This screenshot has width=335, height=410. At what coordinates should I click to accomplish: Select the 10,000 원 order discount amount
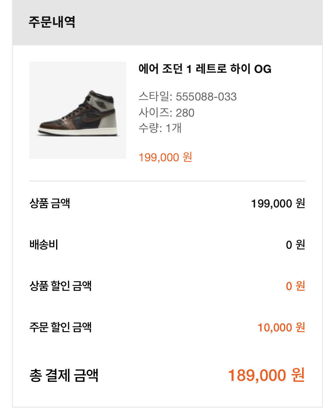click(281, 327)
